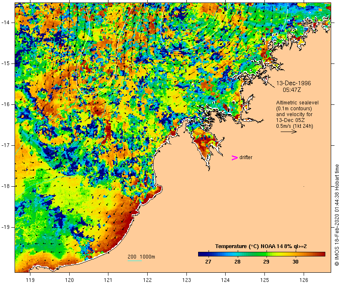This screenshot has height=284, width=342.
Task: Click longitude axis label '124'
Action: click(225, 280)
